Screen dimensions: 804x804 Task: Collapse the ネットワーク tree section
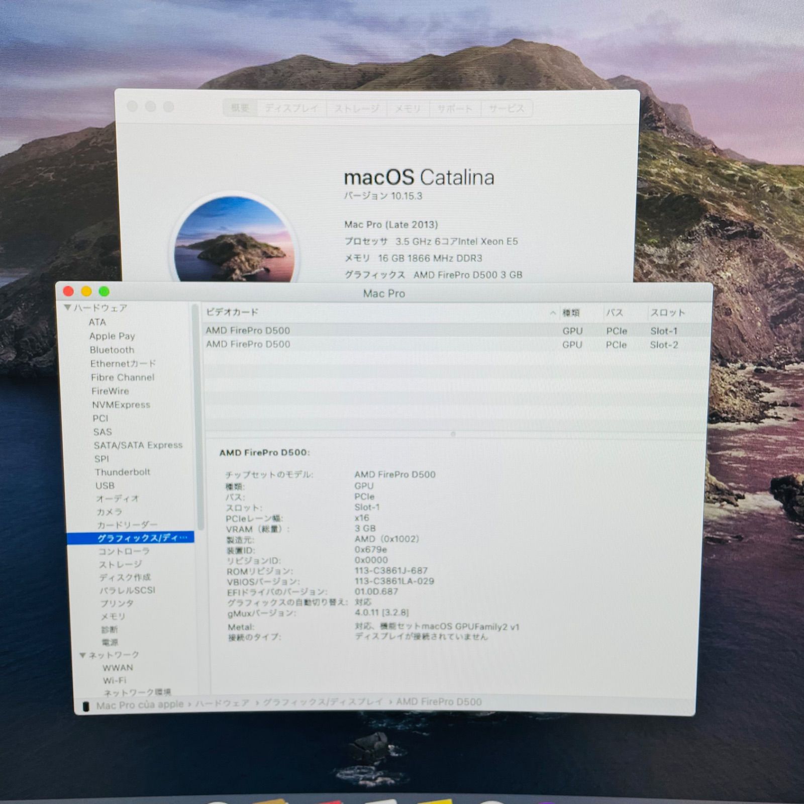coord(83,655)
